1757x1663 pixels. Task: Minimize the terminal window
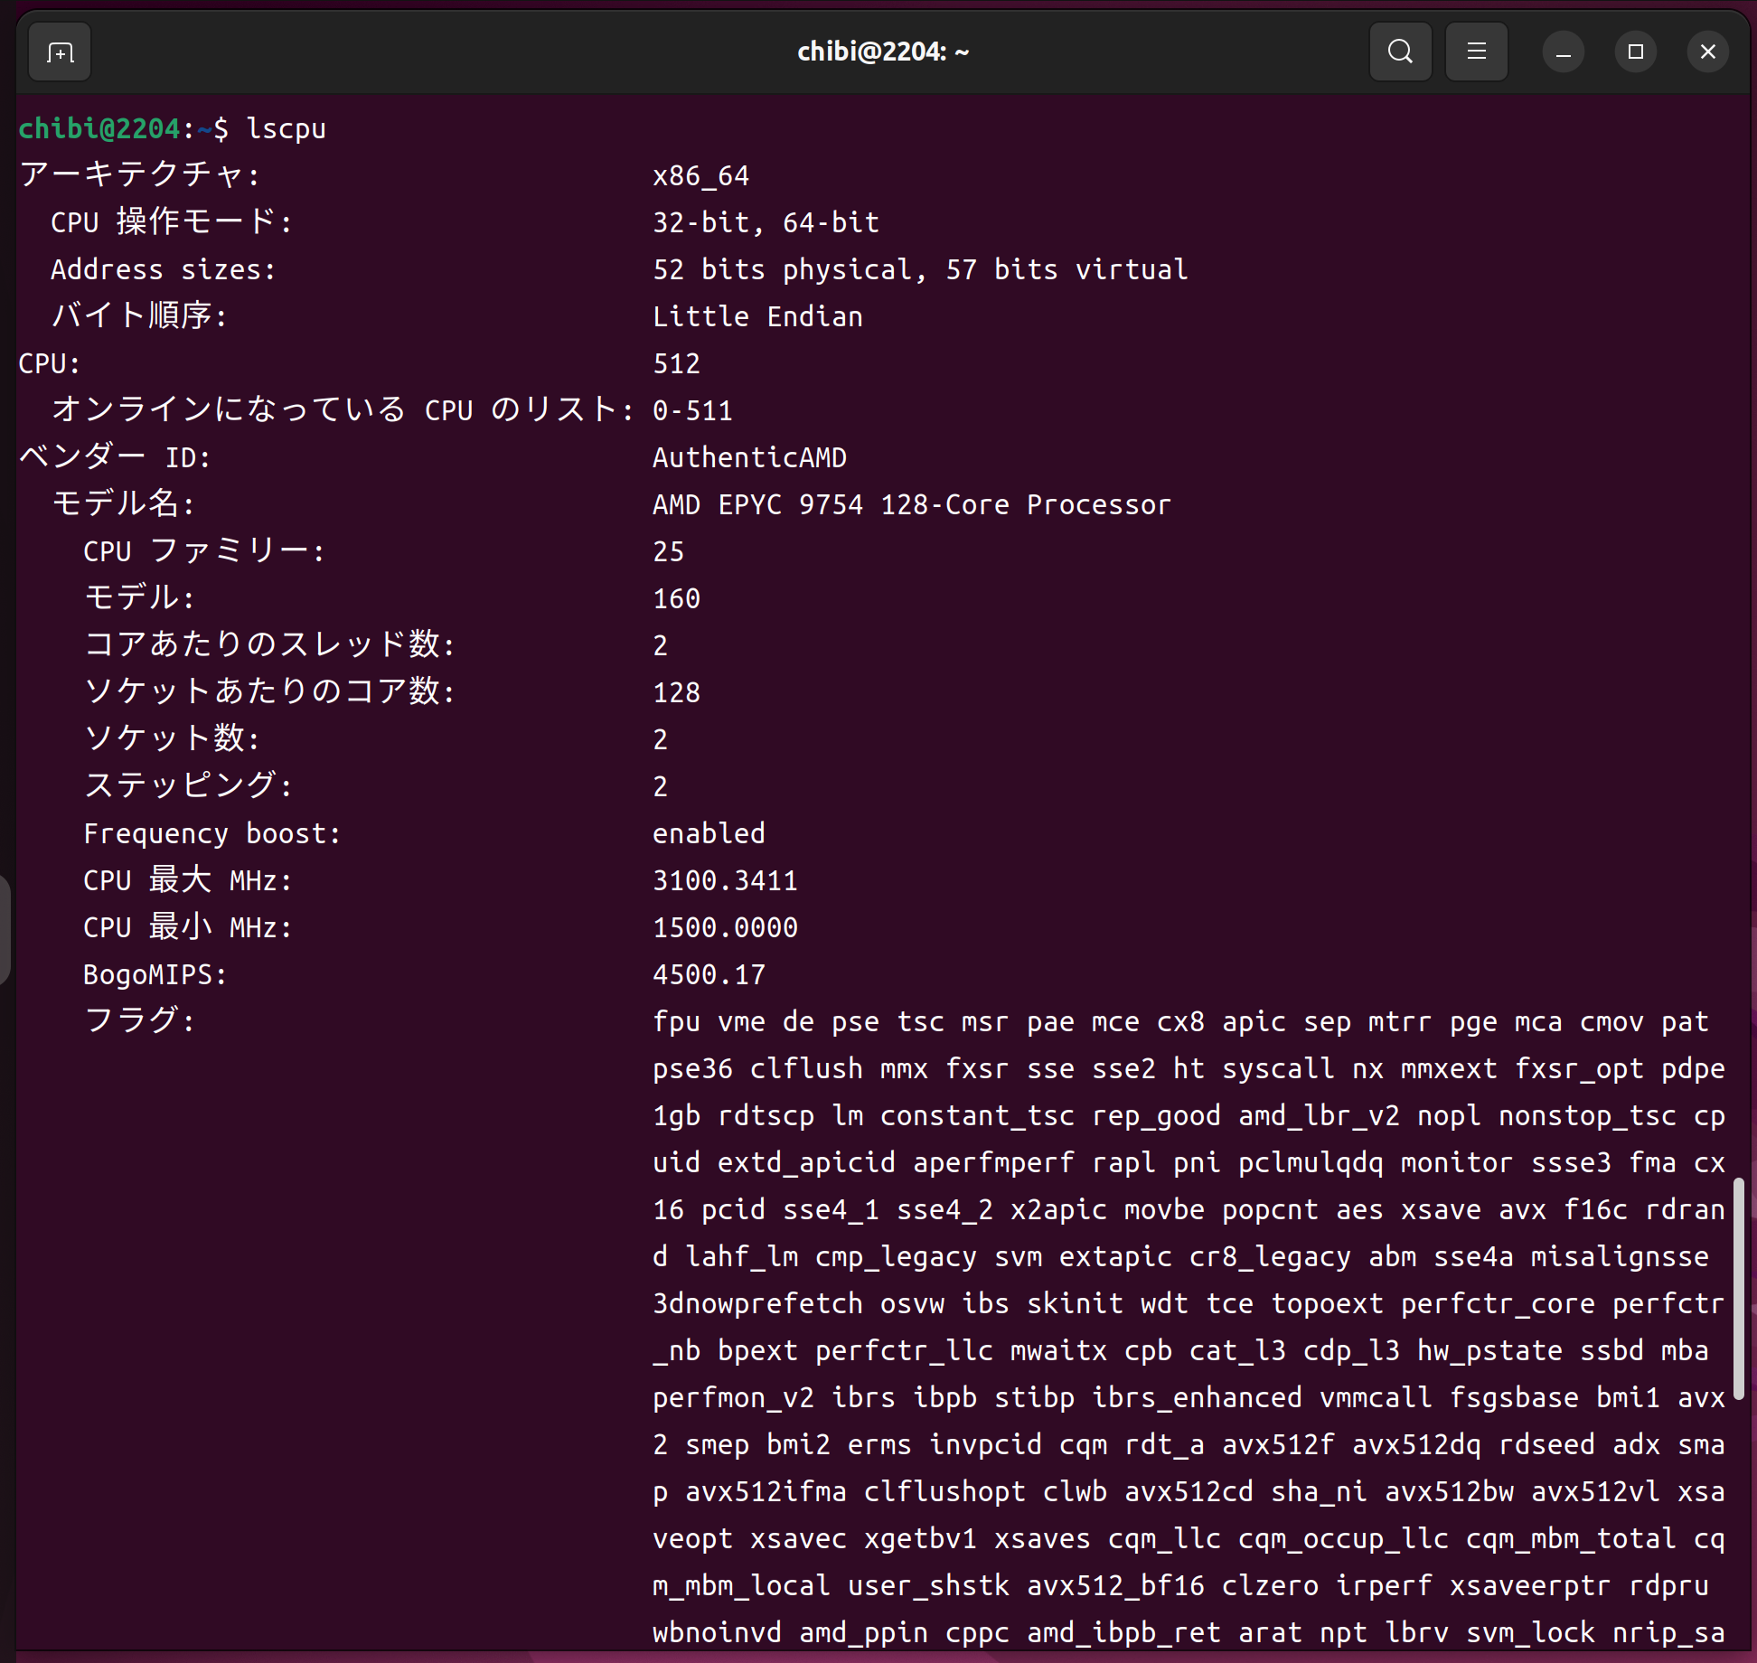click(x=1563, y=52)
